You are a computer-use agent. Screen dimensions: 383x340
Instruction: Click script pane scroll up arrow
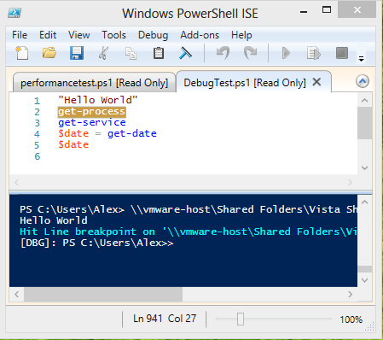click(x=364, y=101)
